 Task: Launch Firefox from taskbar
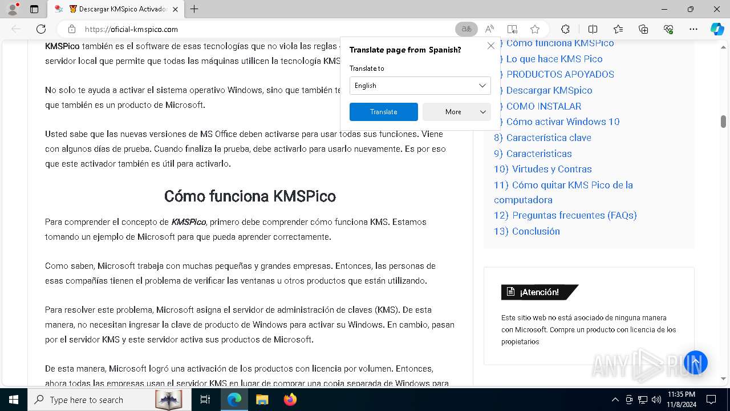290,400
